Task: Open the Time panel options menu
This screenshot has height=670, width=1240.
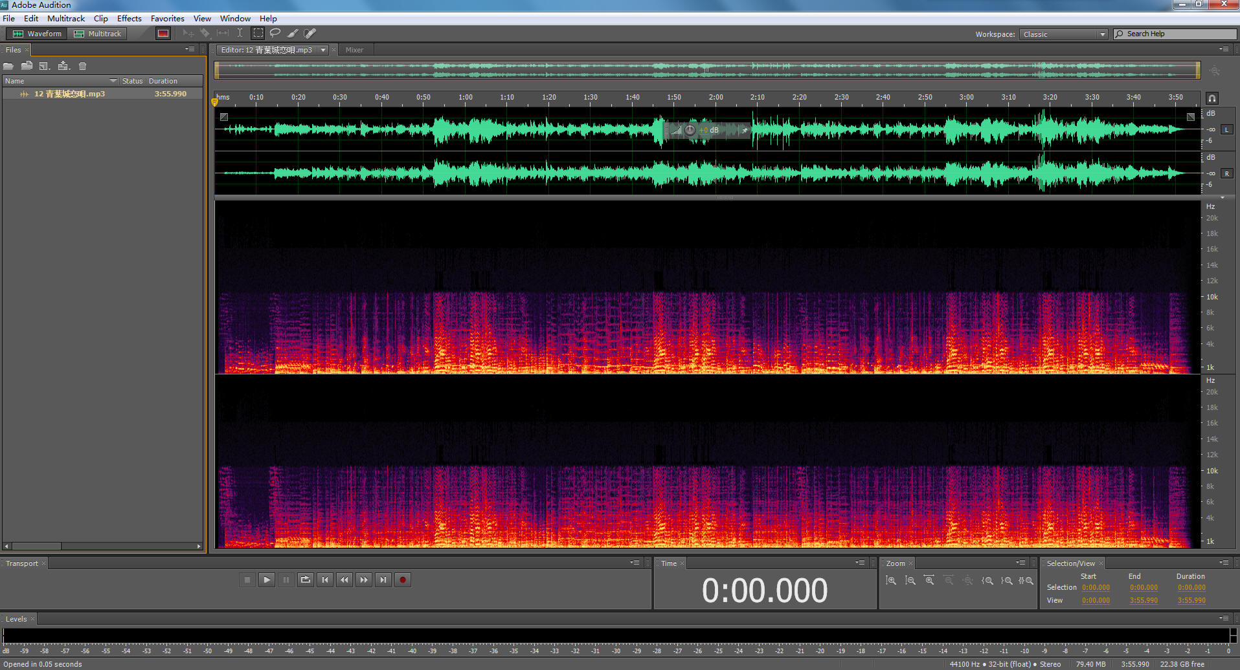Action: tap(861, 563)
